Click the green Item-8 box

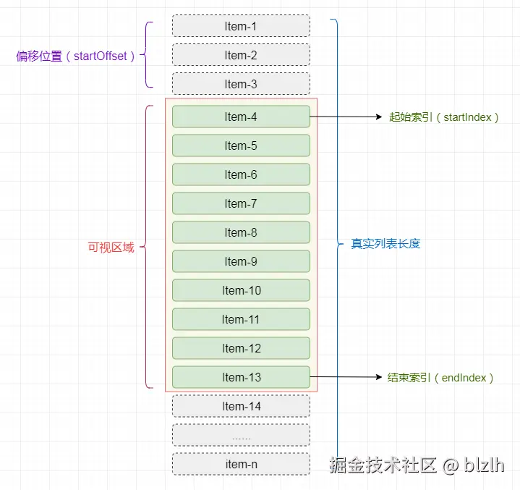coord(241,232)
